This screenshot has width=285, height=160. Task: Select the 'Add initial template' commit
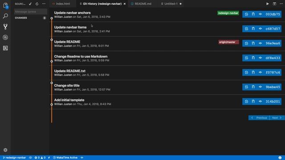click(69, 100)
